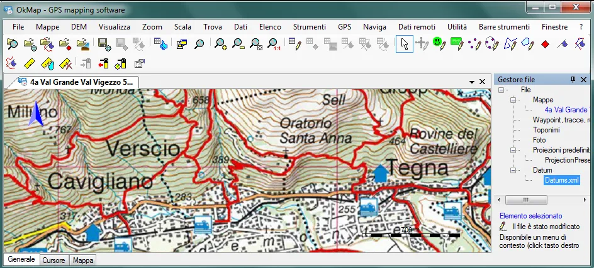This screenshot has width=594, height=268.
Task: Collapse the Mappe tree node
Action: click(x=513, y=100)
